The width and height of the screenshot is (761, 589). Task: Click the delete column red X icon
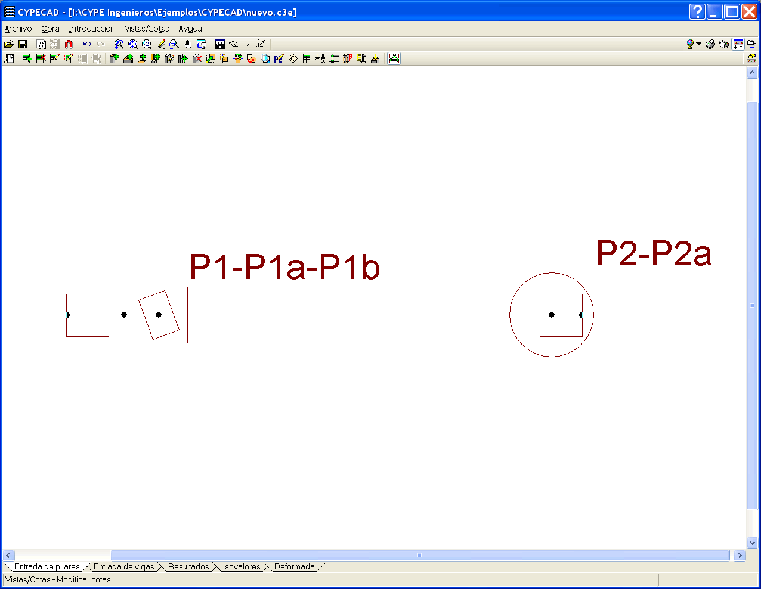pos(196,58)
